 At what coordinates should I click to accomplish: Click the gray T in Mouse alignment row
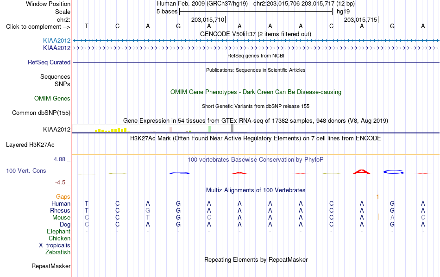(x=148, y=218)
